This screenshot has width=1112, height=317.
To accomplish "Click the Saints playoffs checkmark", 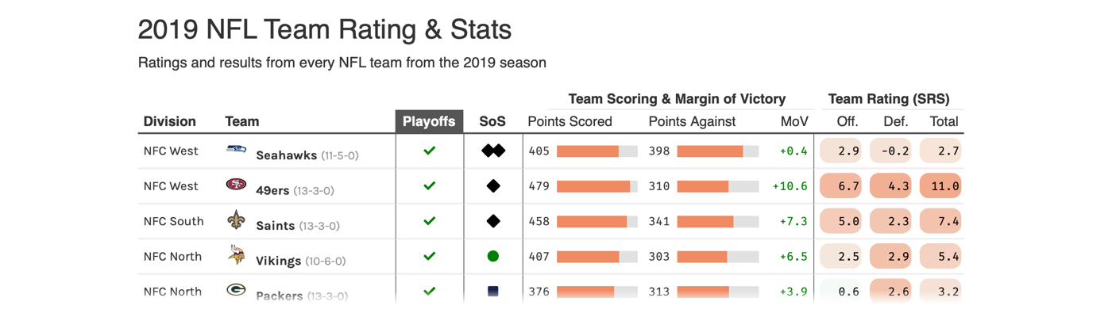I will click(430, 221).
